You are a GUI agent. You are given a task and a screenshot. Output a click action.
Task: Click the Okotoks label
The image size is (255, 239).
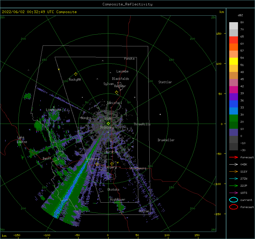pos(113,190)
